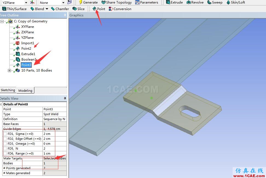Click the Boolean1 feature icon in tree
The image size is (266, 178).
coord(18,60)
